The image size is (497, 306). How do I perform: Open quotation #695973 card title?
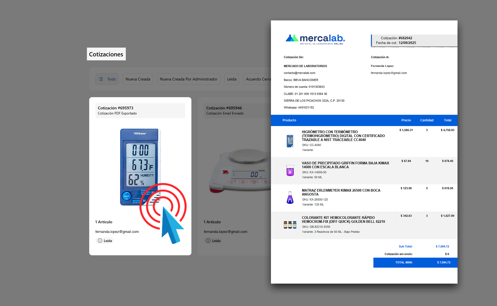coord(116,108)
